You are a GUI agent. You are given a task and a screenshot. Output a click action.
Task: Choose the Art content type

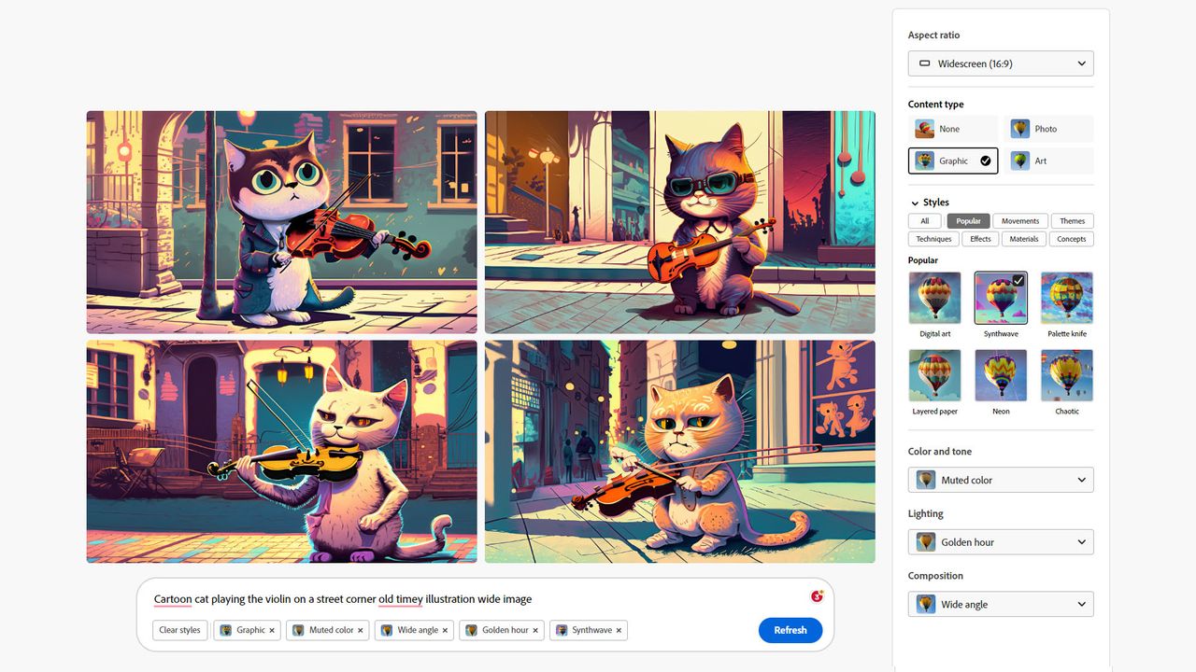pyautogui.click(x=1048, y=161)
